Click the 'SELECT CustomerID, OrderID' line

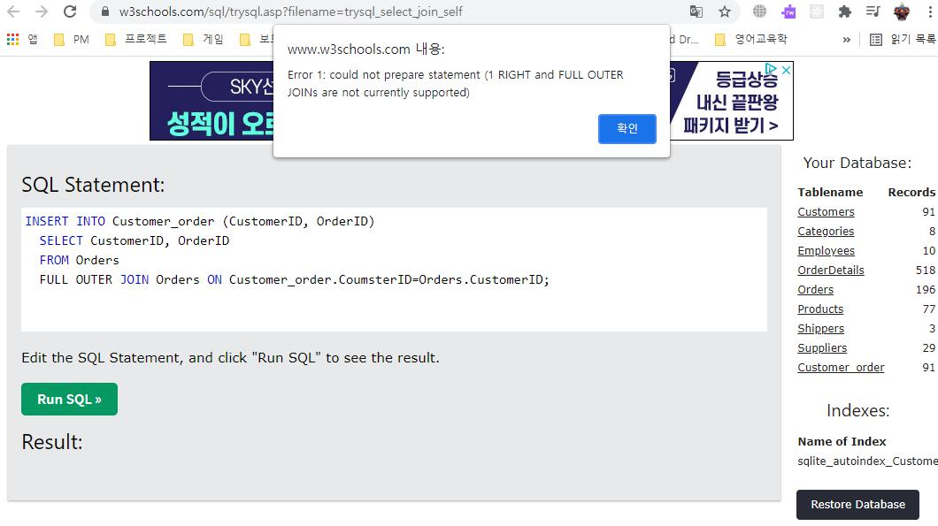coord(134,240)
